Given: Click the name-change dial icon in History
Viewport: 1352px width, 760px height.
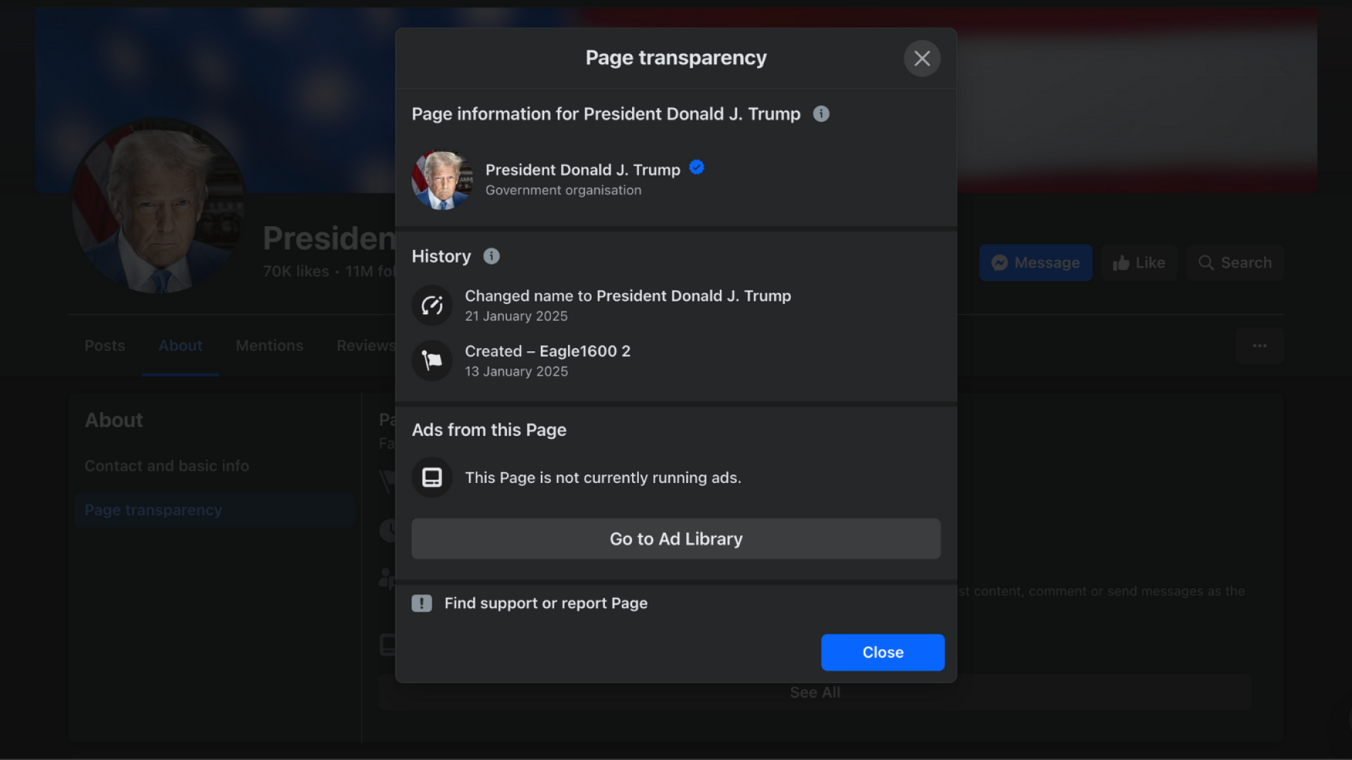Looking at the screenshot, I should [x=432, y=305].
